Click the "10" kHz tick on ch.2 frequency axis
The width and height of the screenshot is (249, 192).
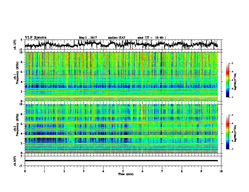[21, 104]
